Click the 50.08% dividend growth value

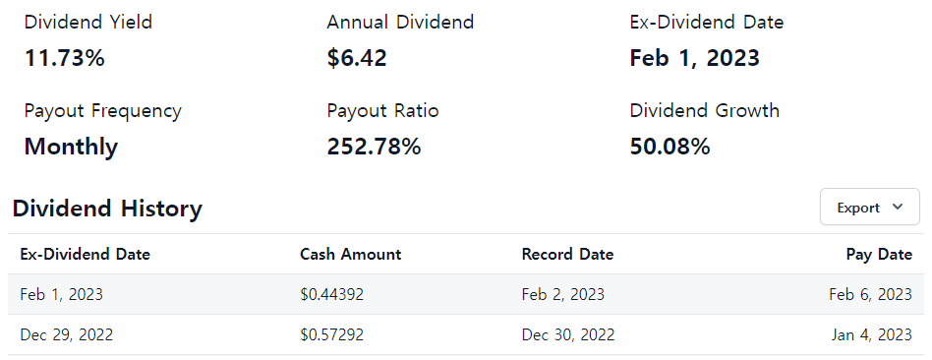(670, 147)
